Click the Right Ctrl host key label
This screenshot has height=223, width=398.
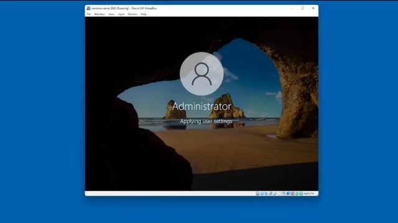coord(308,193)
